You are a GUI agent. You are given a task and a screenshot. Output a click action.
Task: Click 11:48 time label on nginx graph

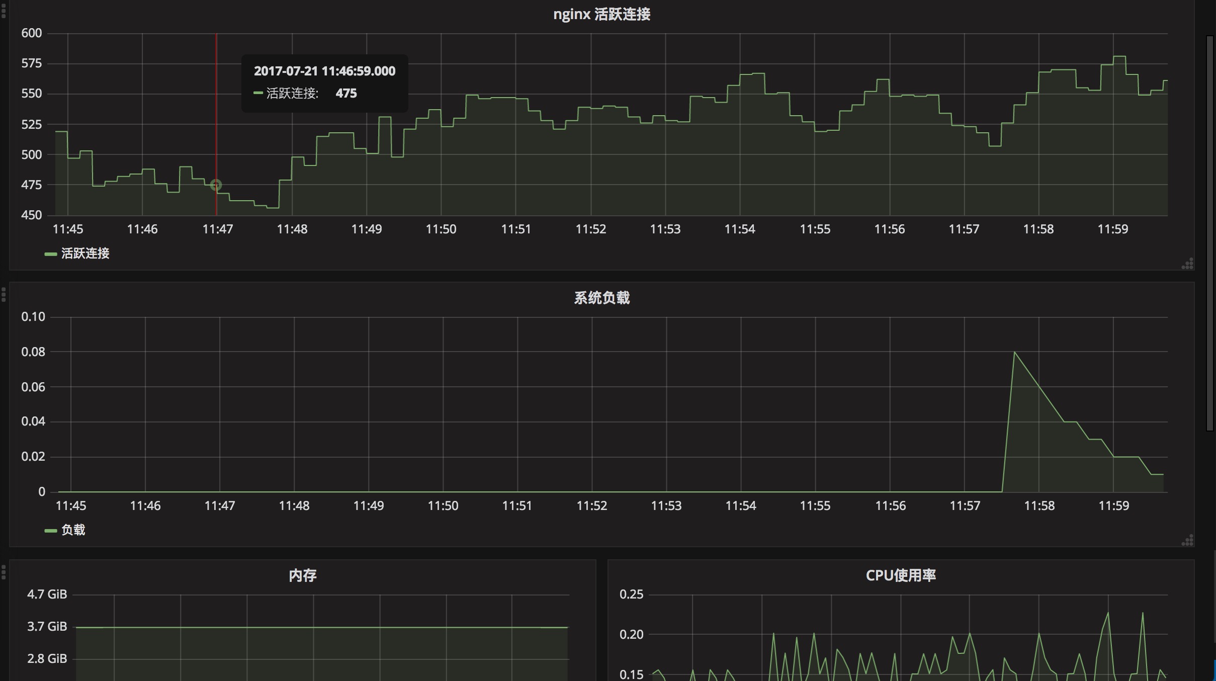click(292, 229)
